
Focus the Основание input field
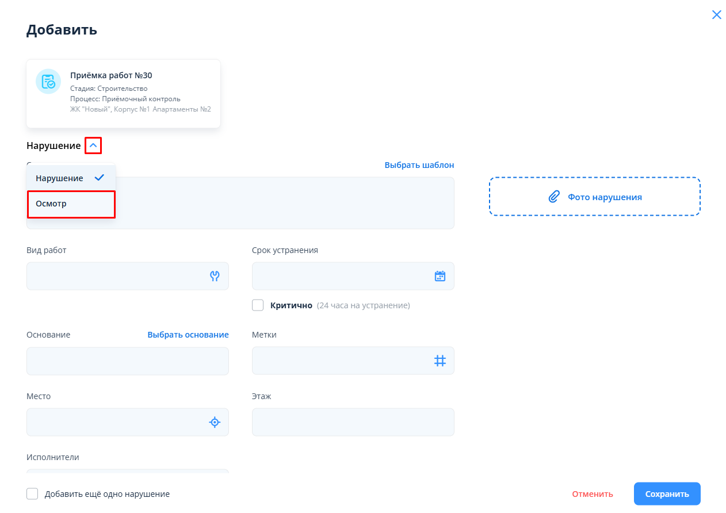click(x=127, y=361)
